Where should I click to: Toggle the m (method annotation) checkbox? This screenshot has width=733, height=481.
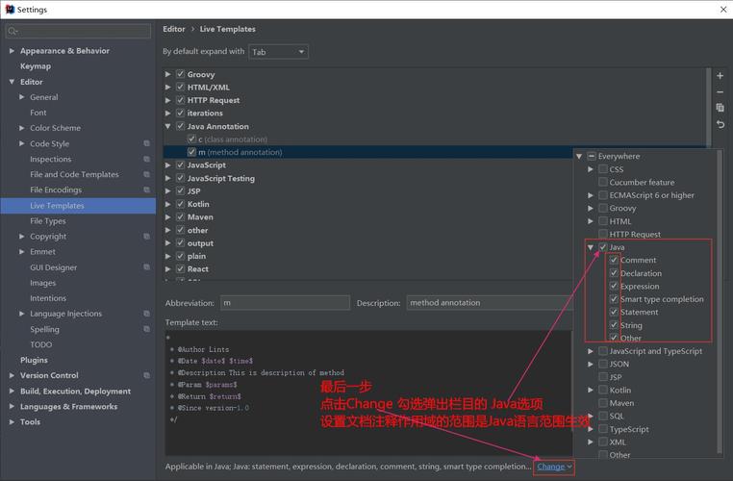tap(191, 152)
